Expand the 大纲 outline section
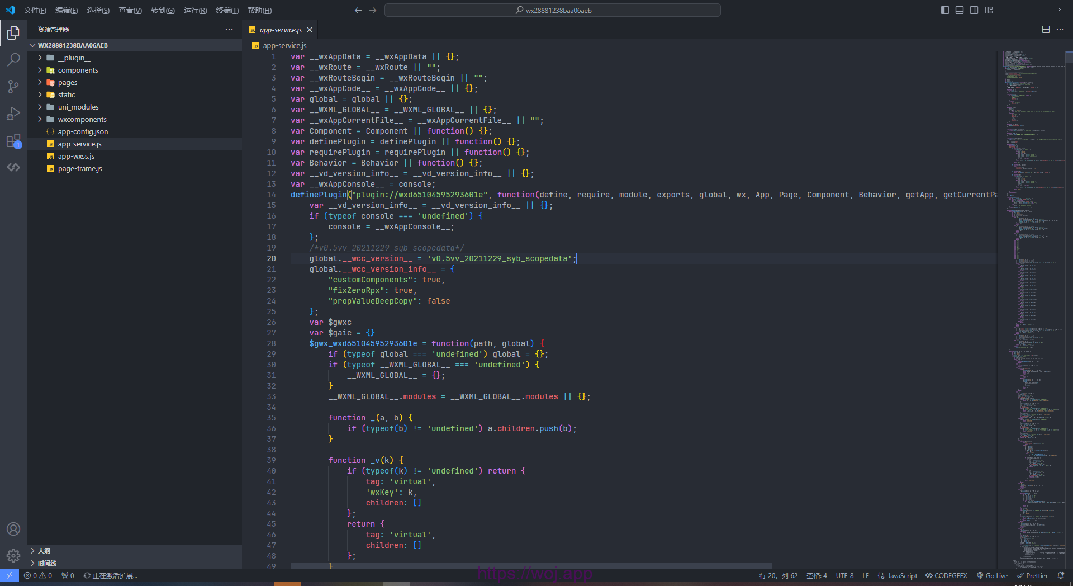 tap(44, 551)
